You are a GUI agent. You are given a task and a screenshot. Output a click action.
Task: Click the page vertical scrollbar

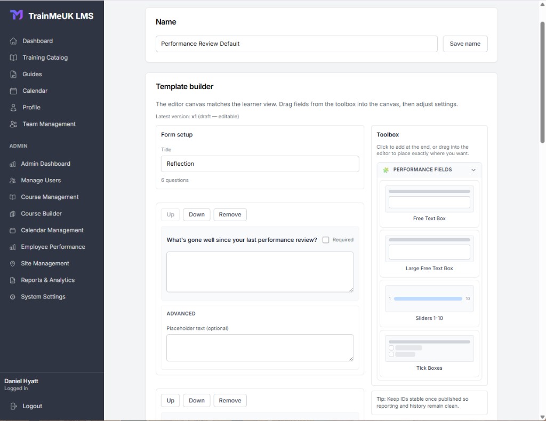[542, 82]
